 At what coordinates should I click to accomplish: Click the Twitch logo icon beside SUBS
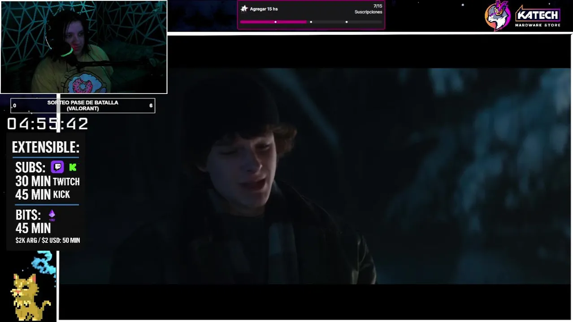pyautogui.click(x=57, y=167)
